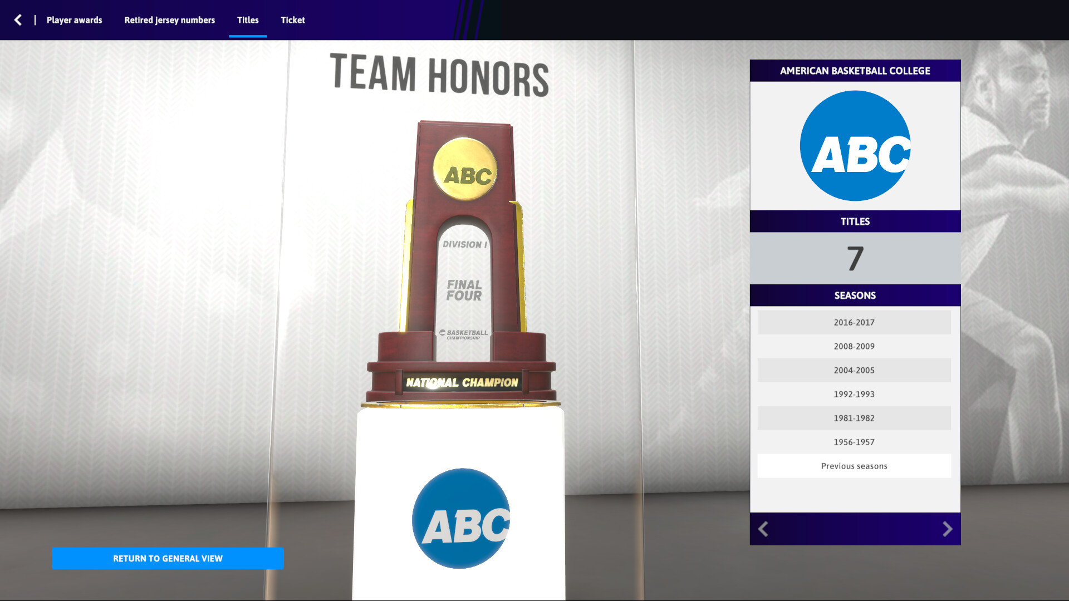Reopen the Titles tab
The height and width of the screenshot is (601, 1069).
pos(247,20)
